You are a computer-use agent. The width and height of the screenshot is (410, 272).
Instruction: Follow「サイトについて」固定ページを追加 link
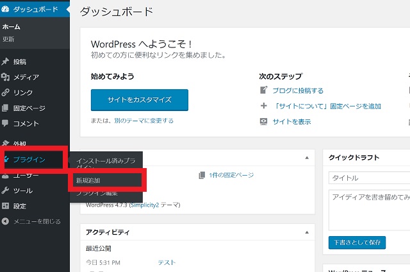327,106
